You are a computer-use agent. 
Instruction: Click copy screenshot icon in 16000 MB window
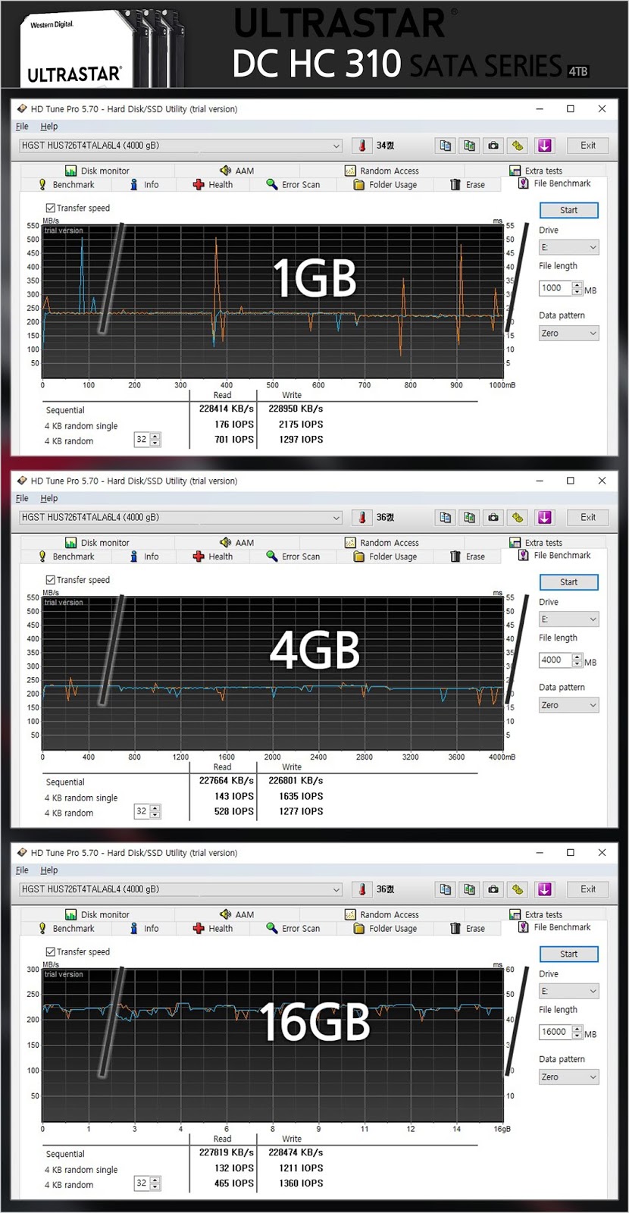tap(470, 889)
